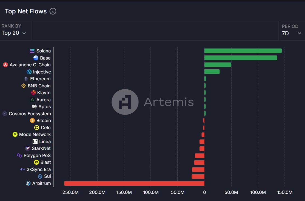Select the red Arbitrum outflow bar
The image size is (305, 201).
[x=134, y=183]
